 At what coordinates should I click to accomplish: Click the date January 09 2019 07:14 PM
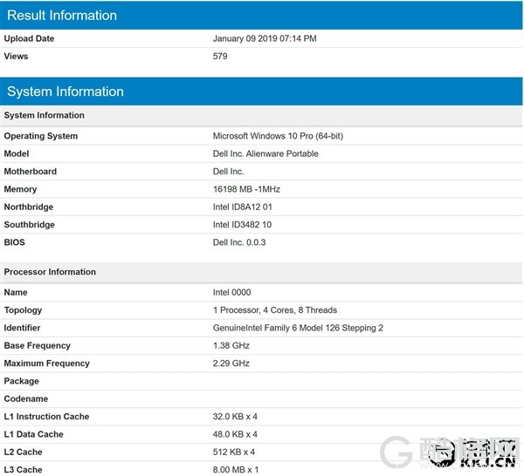[265, 38]
